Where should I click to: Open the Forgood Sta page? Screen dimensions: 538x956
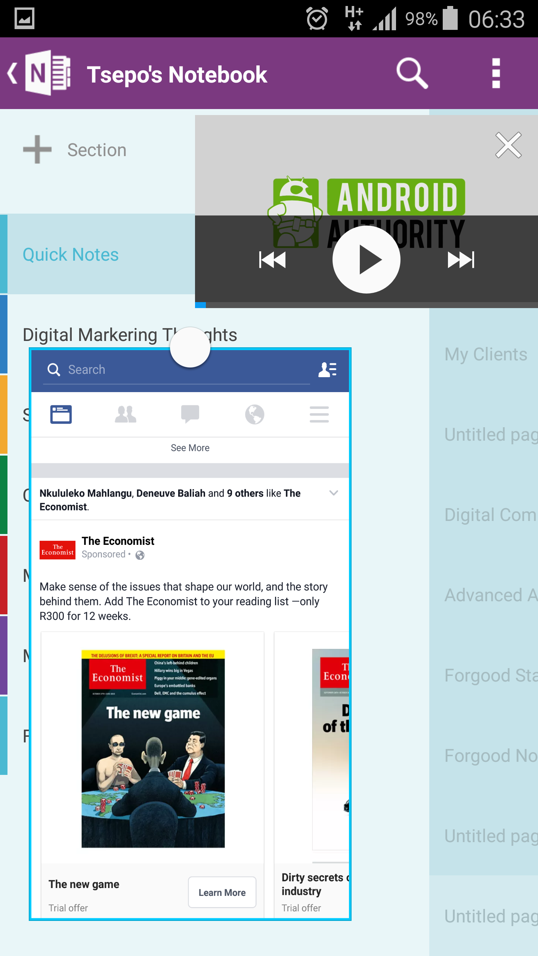[x=491, y=675]
